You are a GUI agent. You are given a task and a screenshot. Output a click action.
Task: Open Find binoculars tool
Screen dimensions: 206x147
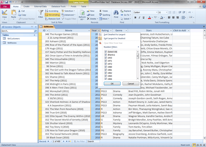point(116,14)
